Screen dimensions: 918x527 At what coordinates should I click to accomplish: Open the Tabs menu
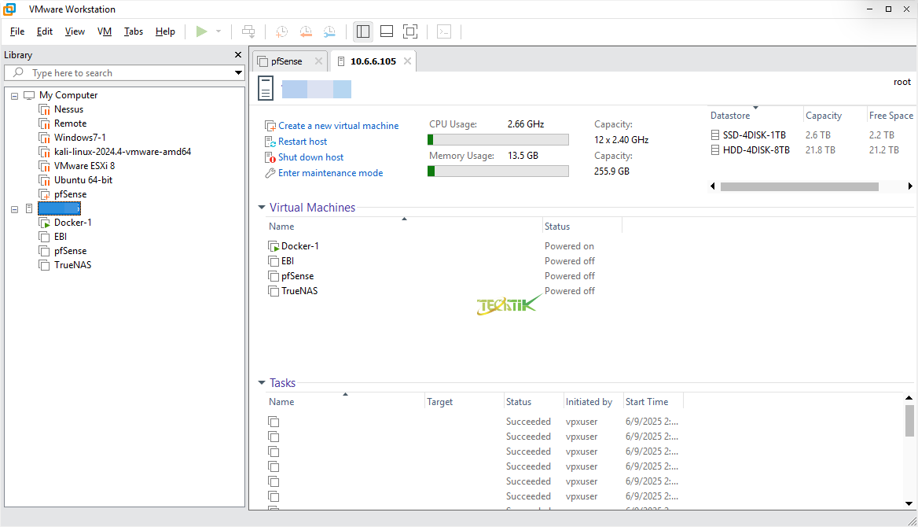[x=134, y=31]
